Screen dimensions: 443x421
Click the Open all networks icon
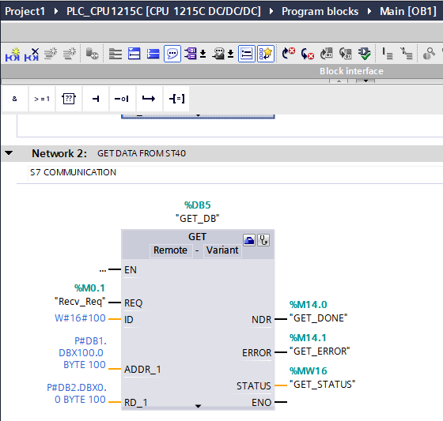[x=115, y=54]
